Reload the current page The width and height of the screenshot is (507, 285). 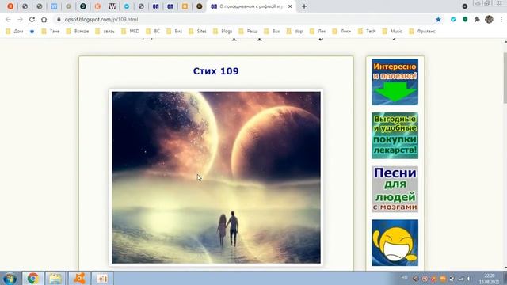click(32, 19)
